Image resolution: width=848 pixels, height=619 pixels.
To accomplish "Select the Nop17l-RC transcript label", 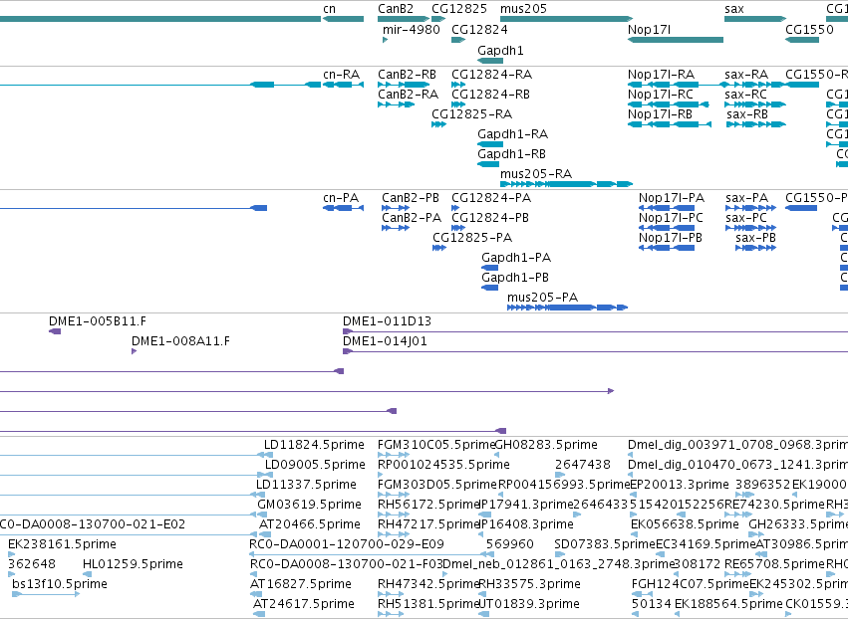I will tap(661, 94).
